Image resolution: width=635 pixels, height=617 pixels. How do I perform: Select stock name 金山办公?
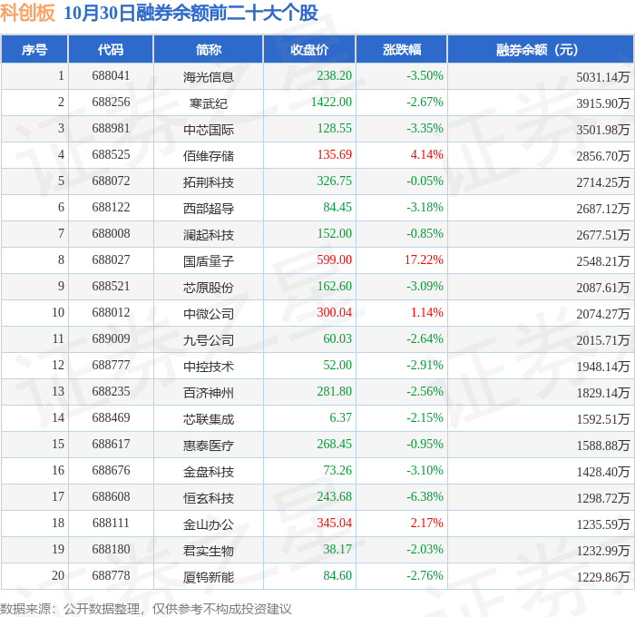(208, 524)
